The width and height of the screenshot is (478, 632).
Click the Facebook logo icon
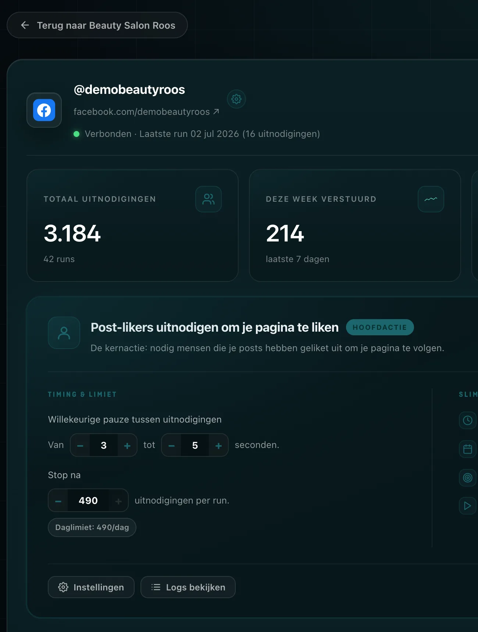pyautogui.click(x=44, y=110)
